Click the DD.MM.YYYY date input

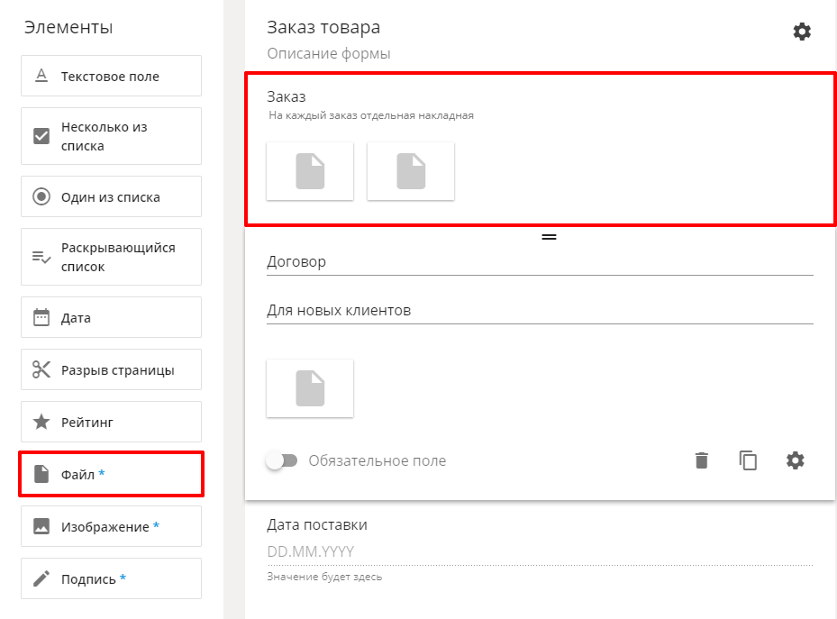click(x=540, y=551)
